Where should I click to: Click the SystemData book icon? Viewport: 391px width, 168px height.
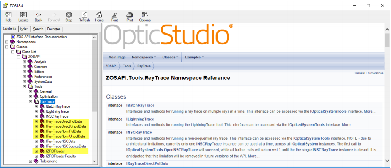pos(30,82)
